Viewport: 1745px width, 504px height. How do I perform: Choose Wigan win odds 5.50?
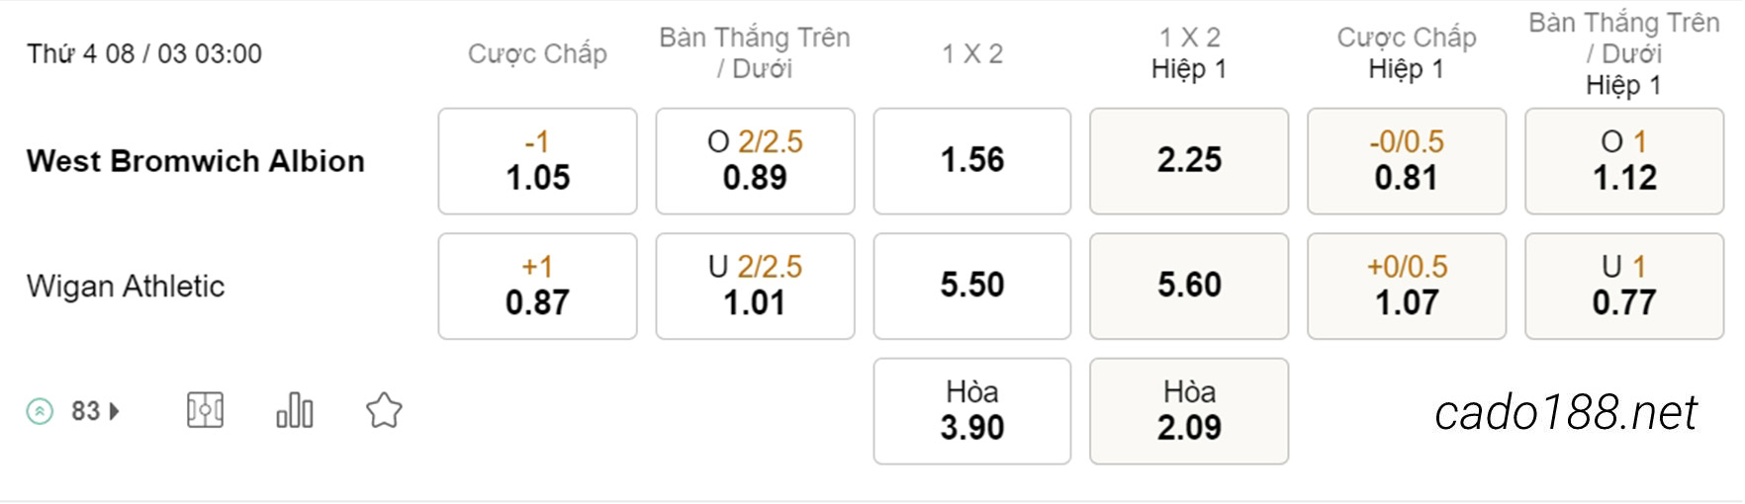click(x=972, y=287)
